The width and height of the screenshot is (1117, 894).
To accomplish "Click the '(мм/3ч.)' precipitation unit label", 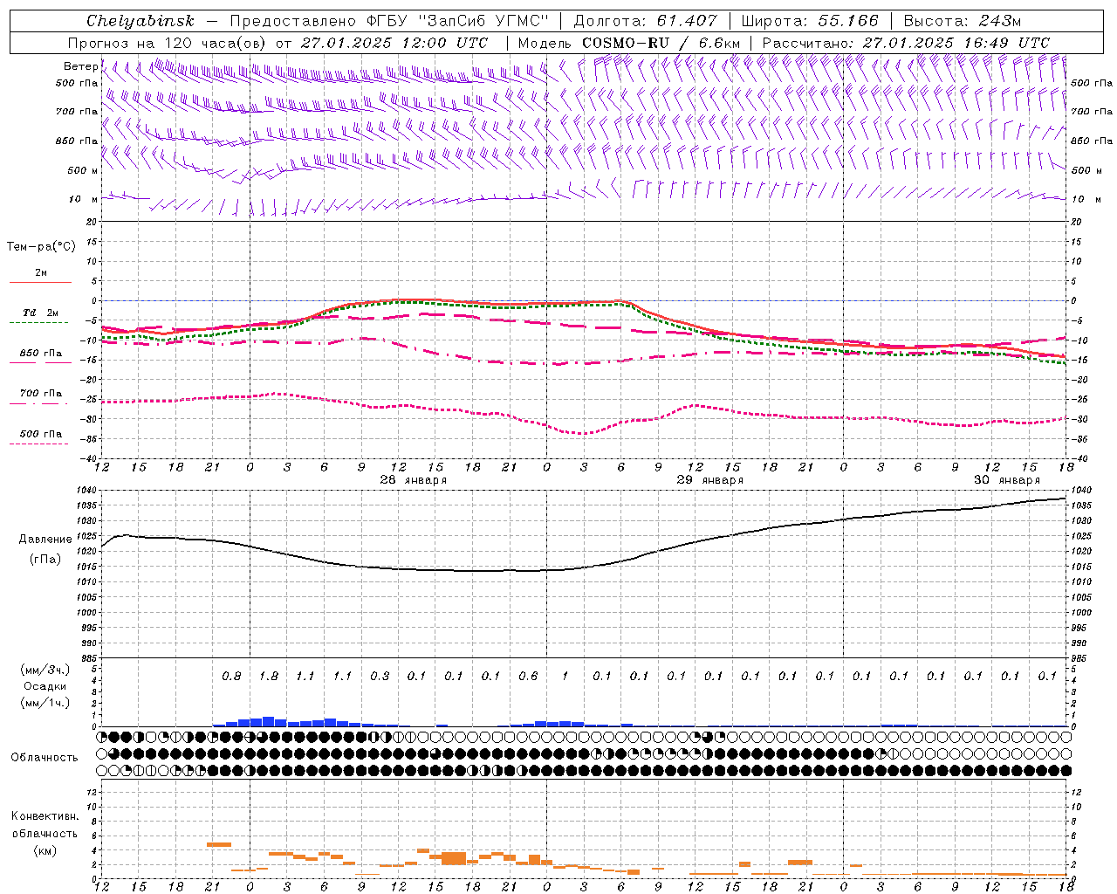I will point(45,670).
